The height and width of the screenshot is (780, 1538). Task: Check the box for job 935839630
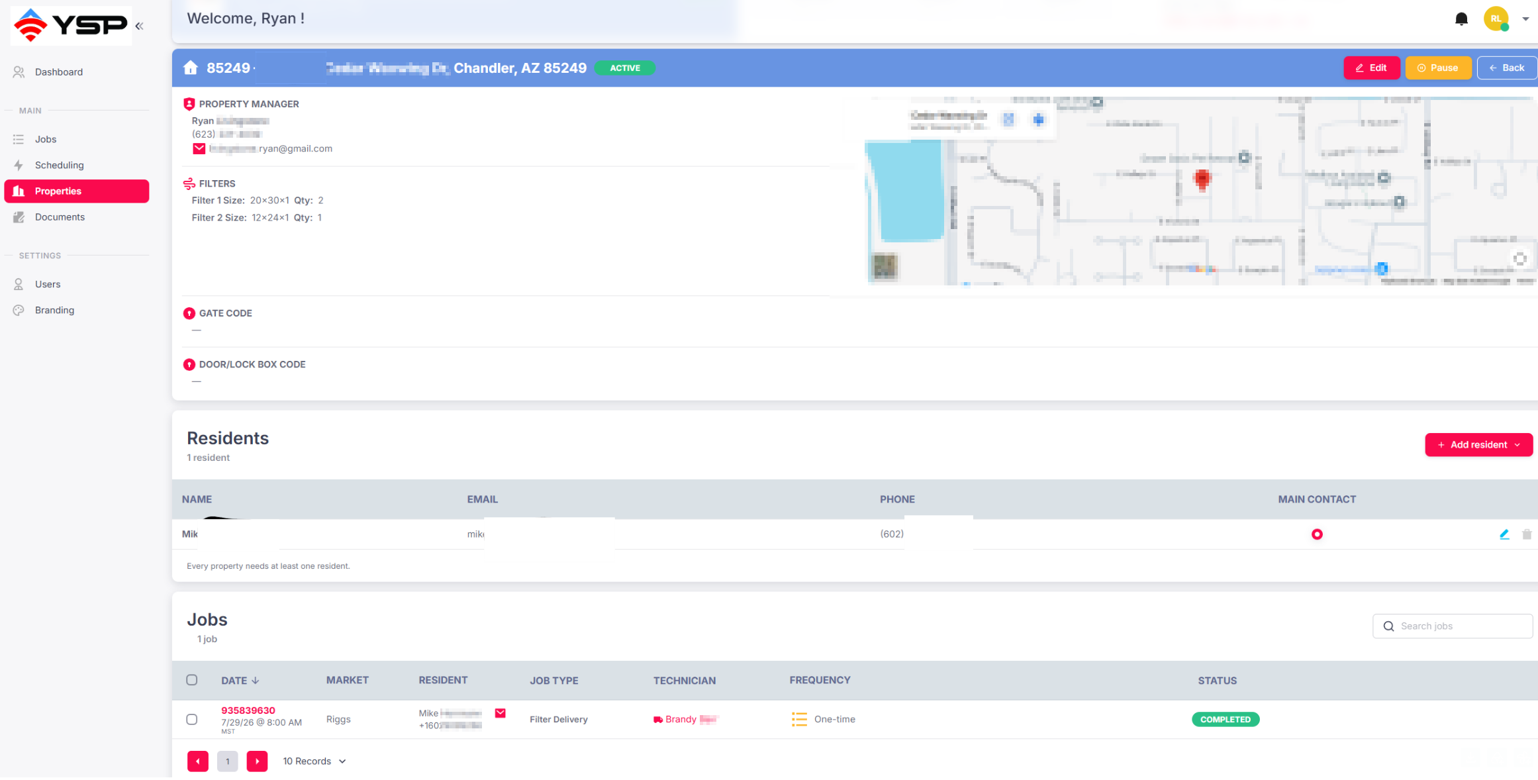click(x=191, y=719)
